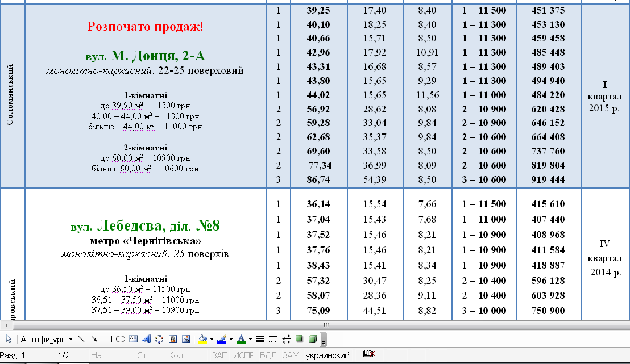Click the cell with total 451 375

pyautogui.click(x=548, y=10)
